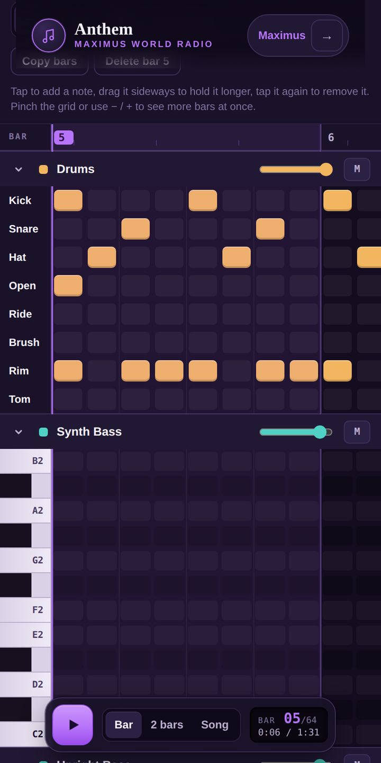Tap the D2 piano key
Screen dimensions: 381x763
pos(25,684)
